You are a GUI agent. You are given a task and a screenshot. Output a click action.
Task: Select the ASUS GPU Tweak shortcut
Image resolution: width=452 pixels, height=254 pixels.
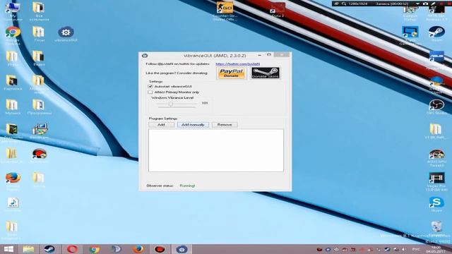pos(436,158)
